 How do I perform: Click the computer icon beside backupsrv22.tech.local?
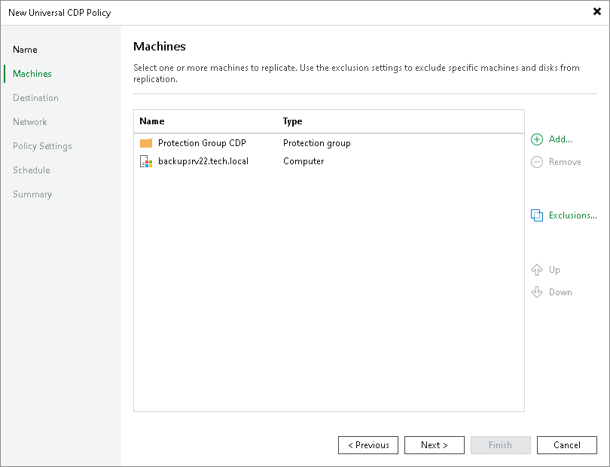[145, 161]
